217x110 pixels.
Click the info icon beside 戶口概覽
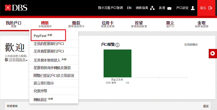(118, 45)
